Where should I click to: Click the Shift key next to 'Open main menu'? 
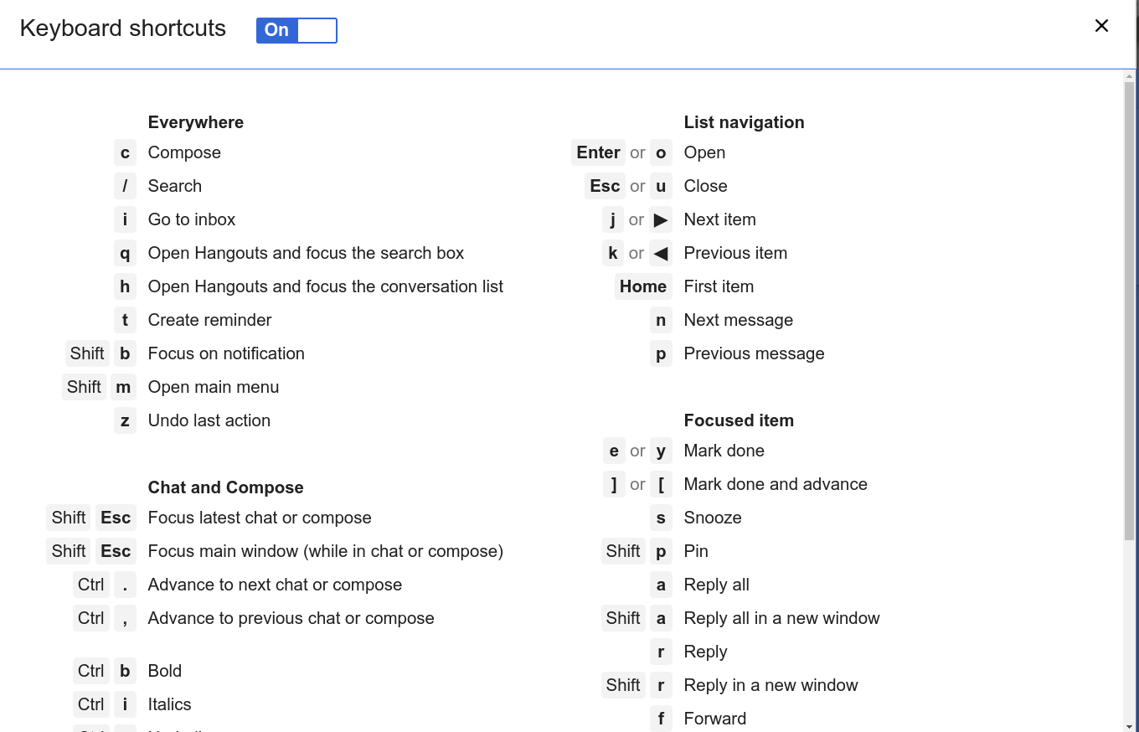(x=84, y=387)
